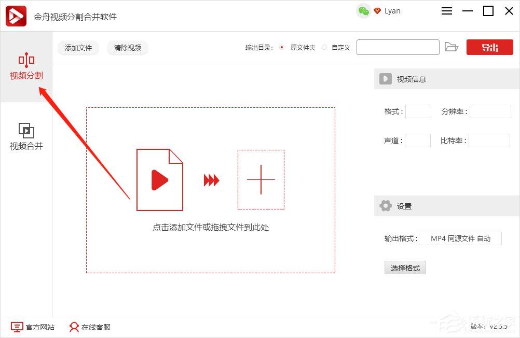Open the hamburger menu
Image resolution: width=520 pixels, height=338 pixels.
447,11
